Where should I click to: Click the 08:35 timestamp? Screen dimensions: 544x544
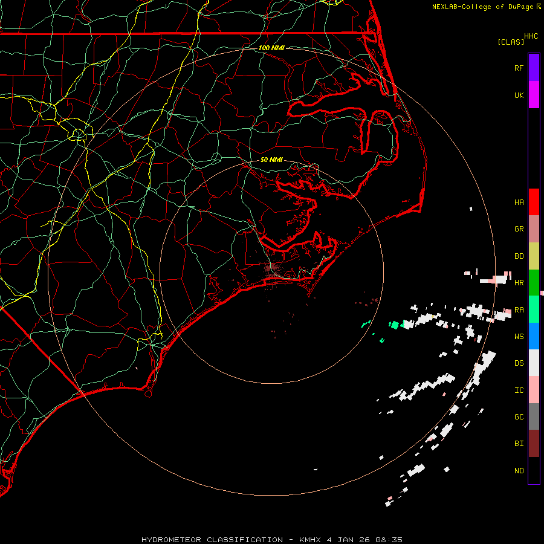pyautogui.click(x=390, y=540)
